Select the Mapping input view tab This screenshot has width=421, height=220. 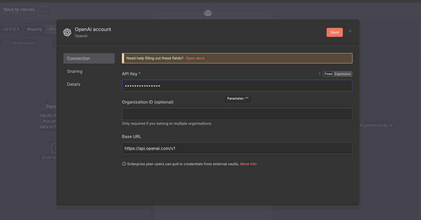click(x=35, y=29)
